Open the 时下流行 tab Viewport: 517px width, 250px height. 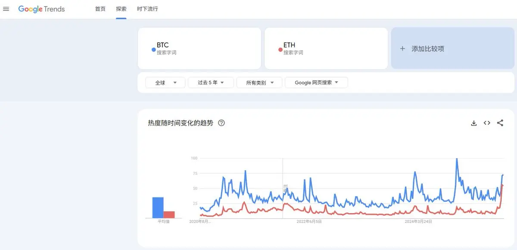click(147, 9)
